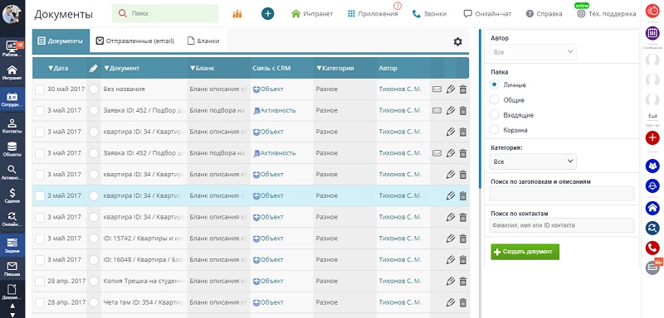
Task: Open author Тихонов С. М. in 30 май row
Action: [x=400, y=89]
